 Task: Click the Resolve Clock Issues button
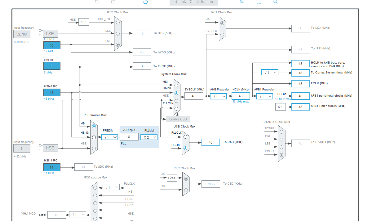tap(193, 2)
